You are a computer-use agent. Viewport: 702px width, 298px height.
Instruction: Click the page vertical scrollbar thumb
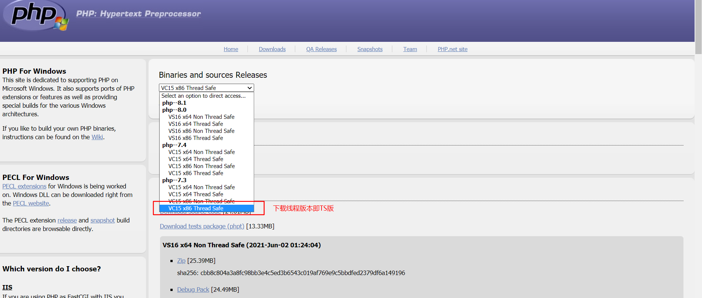click(x=698, y=27)
